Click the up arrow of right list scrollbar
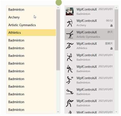 116,8
